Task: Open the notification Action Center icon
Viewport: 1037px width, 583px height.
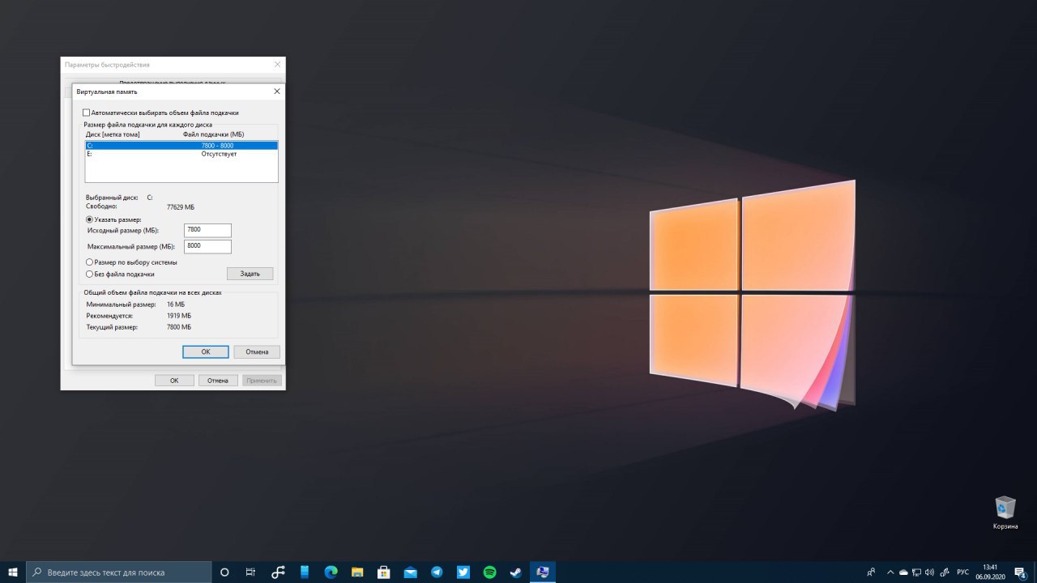Action: 1020,572
